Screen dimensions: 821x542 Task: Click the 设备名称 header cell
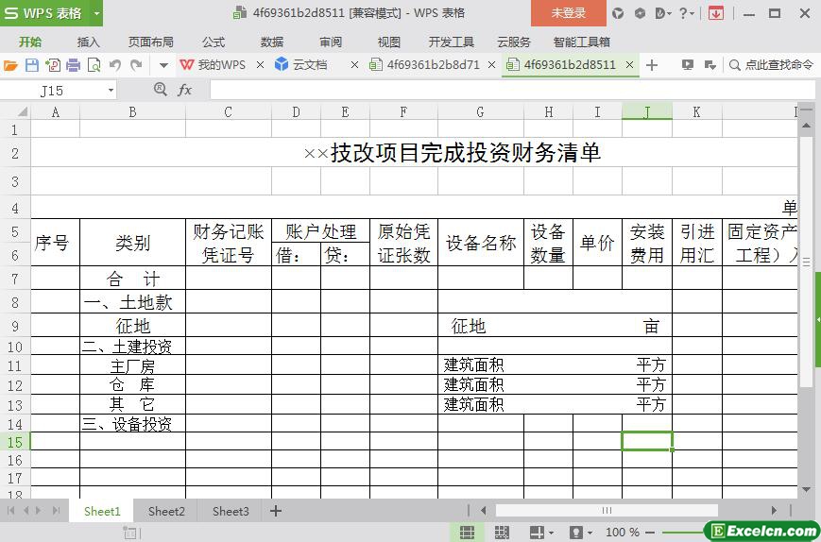coord(481,243)
